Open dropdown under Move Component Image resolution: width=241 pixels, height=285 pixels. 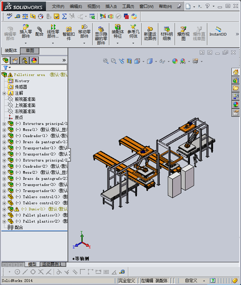tap(84, 43)
